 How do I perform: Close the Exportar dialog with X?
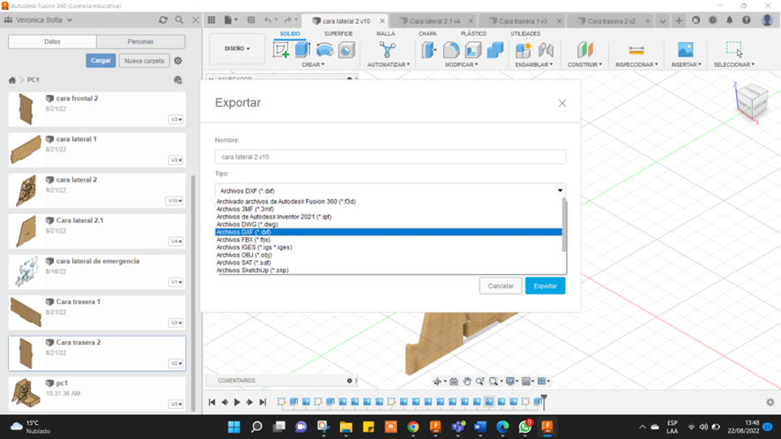click(562, 103)
